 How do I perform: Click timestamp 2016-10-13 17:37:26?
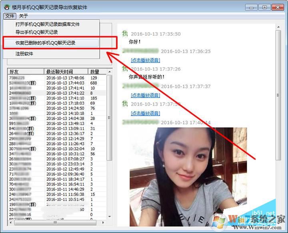click(x=156, y=69)
